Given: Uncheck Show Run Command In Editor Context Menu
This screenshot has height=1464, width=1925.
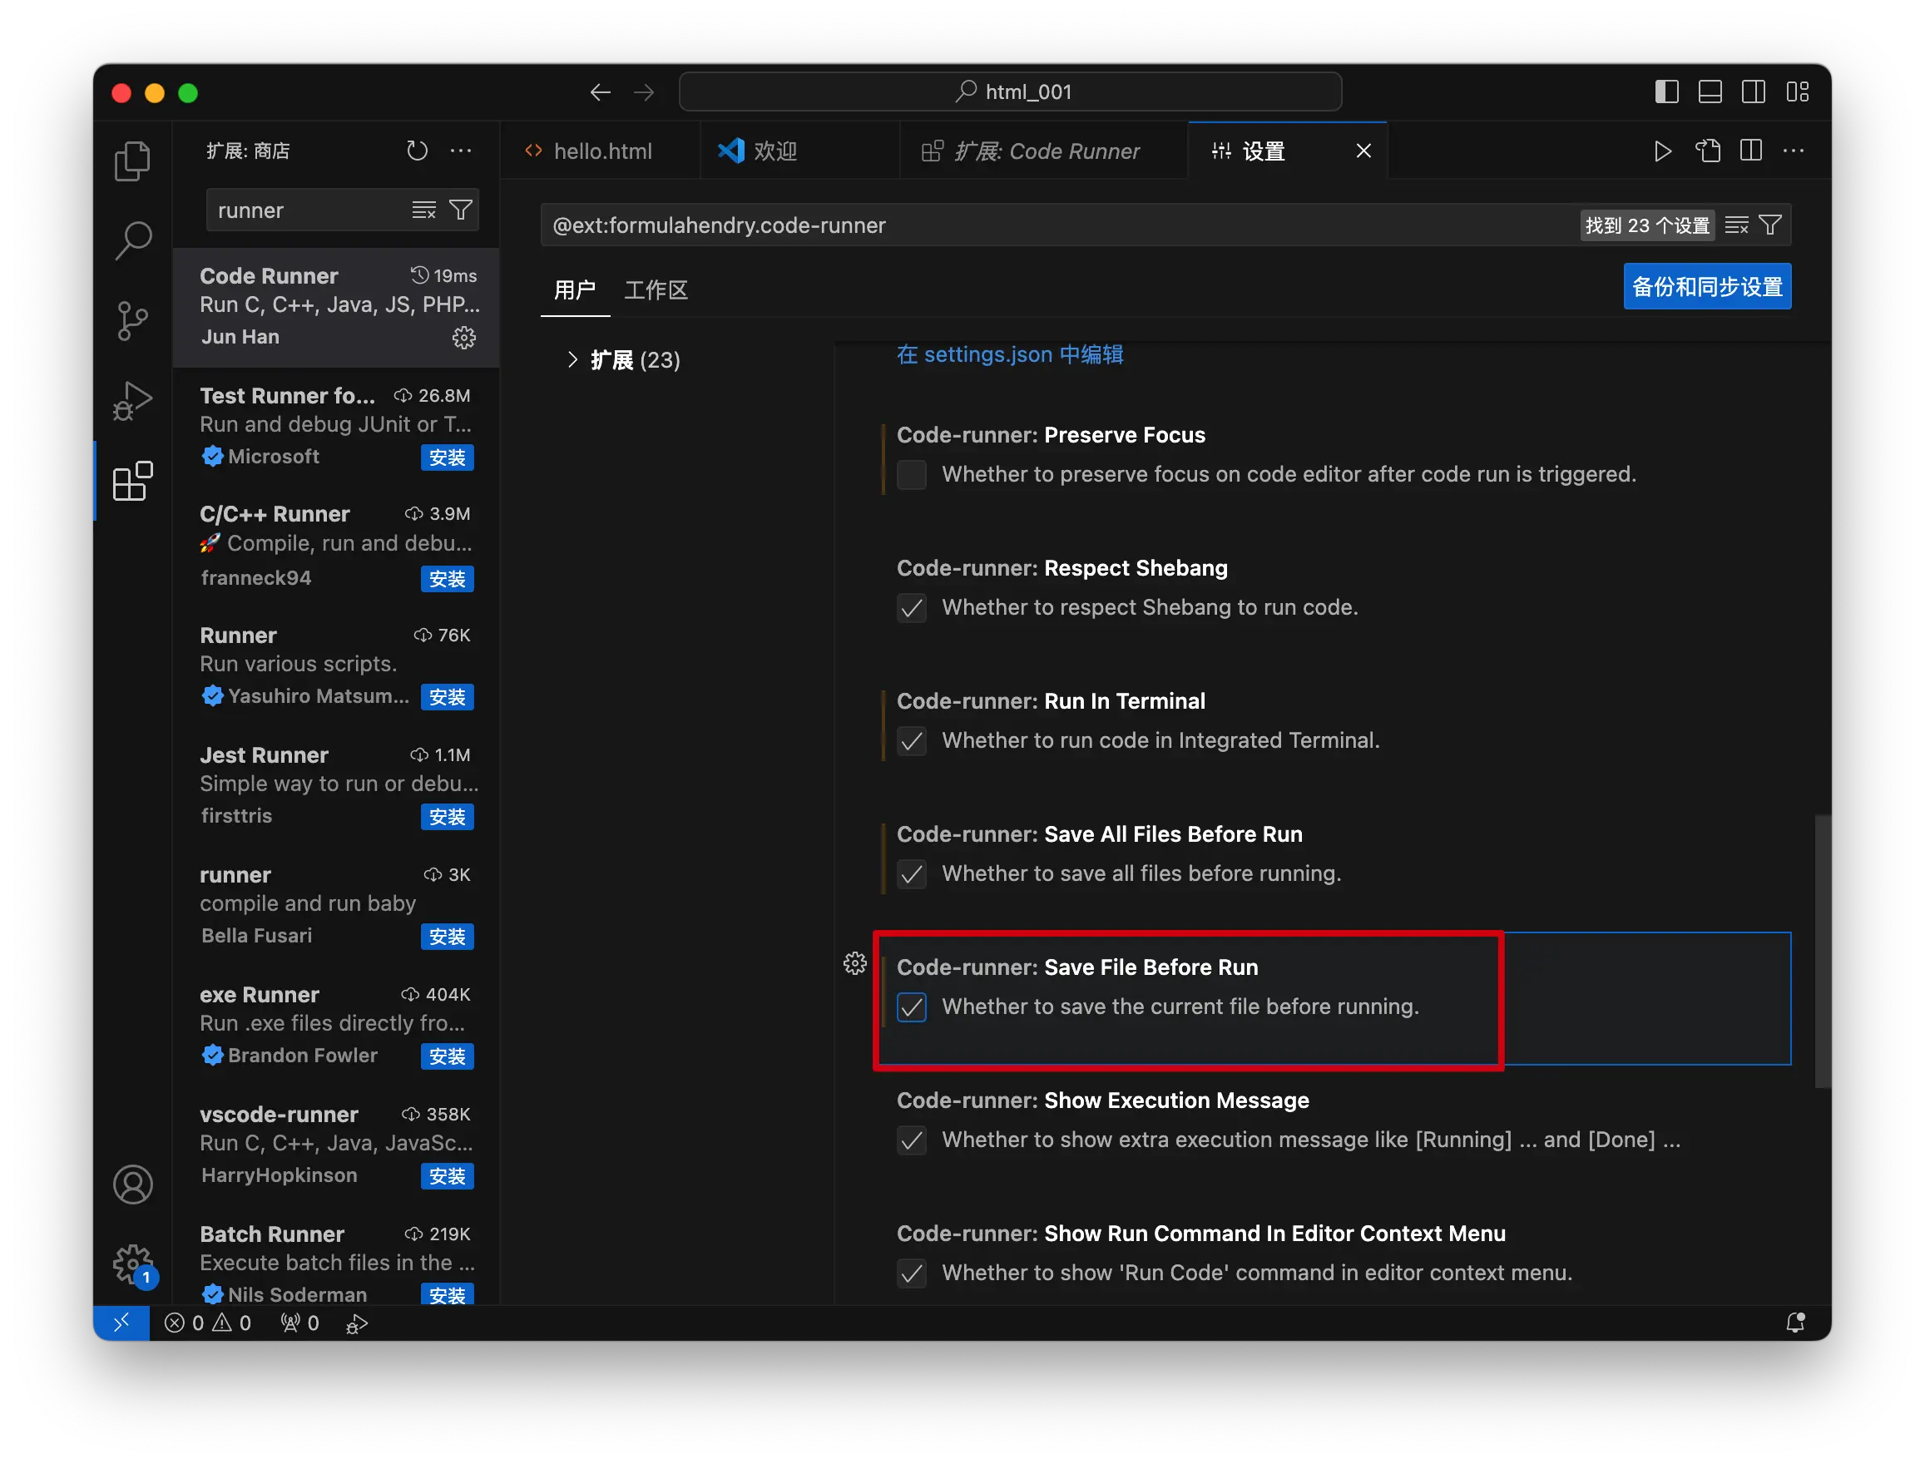Looking at the screenshot, I should point(912,1274).
